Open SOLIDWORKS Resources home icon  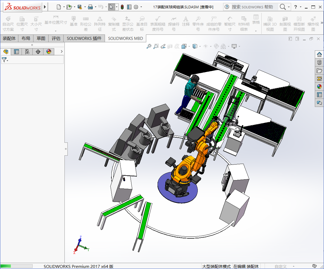coord(319,54)
